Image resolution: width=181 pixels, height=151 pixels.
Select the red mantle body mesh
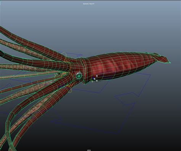click(x=118, y=66)
